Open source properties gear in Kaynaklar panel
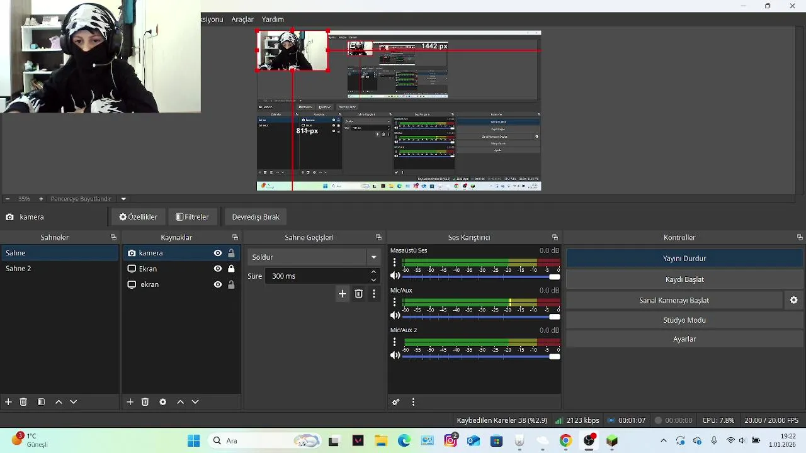The width and height of the screenshot is (806, 453). [162, 401]
